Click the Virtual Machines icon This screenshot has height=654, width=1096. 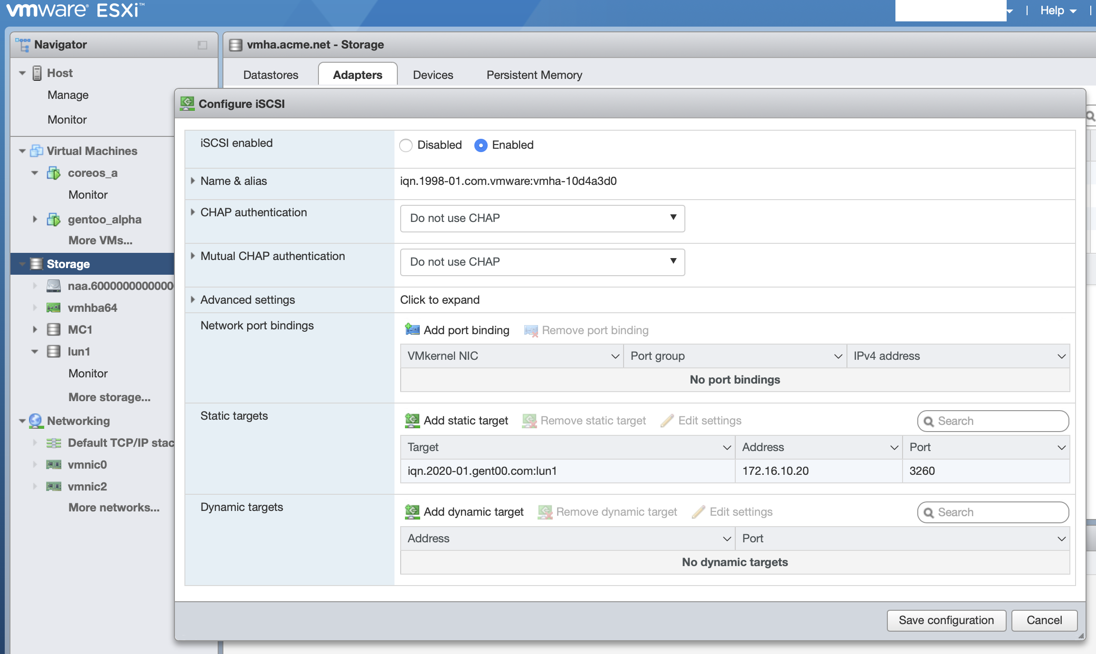pos(37,151)
